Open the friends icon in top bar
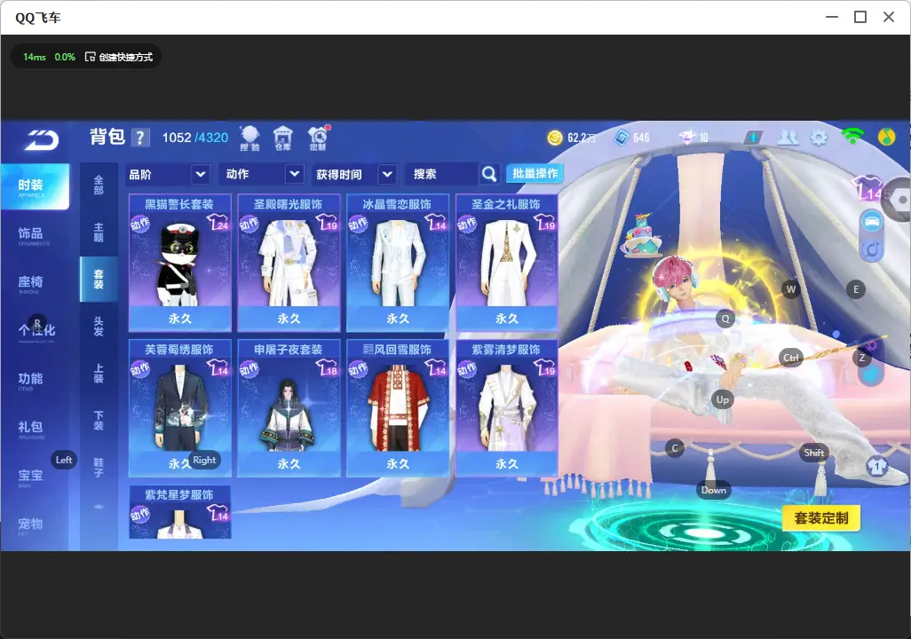 click(x=788, y=137)
